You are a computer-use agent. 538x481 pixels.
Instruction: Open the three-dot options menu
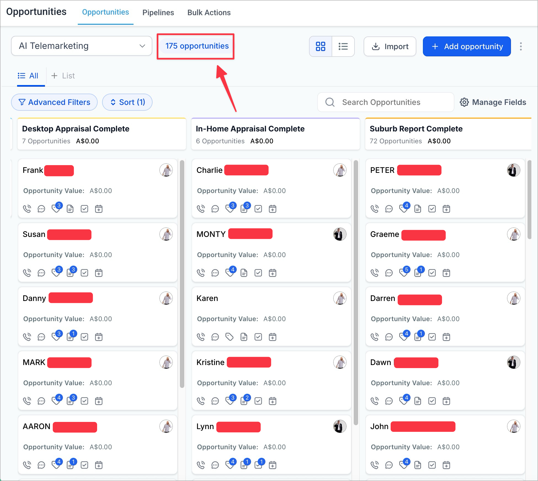[x=521, y=46]
